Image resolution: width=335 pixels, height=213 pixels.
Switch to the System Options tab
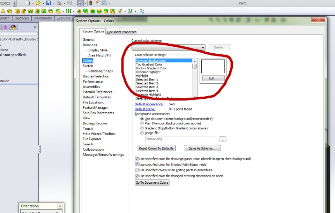pyautogui.click(x=94, y=31)
